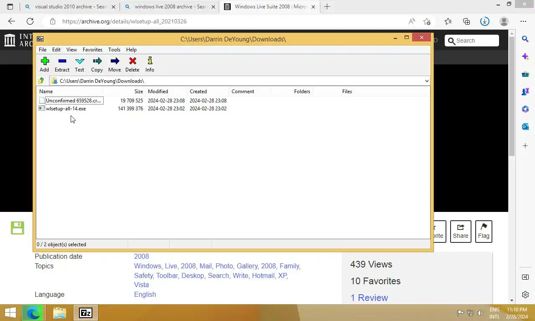Click the browser address bar URL
Image resolution: width=535 pixels, height=321 pixels.
click(125, 21)
